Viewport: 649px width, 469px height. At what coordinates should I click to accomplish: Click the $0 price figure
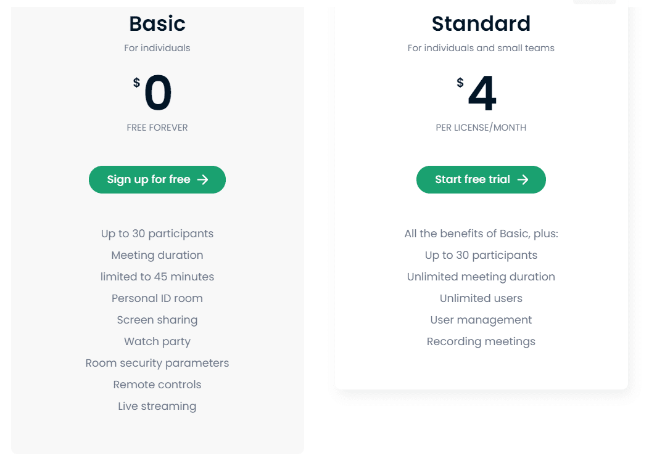pos(157,94)
